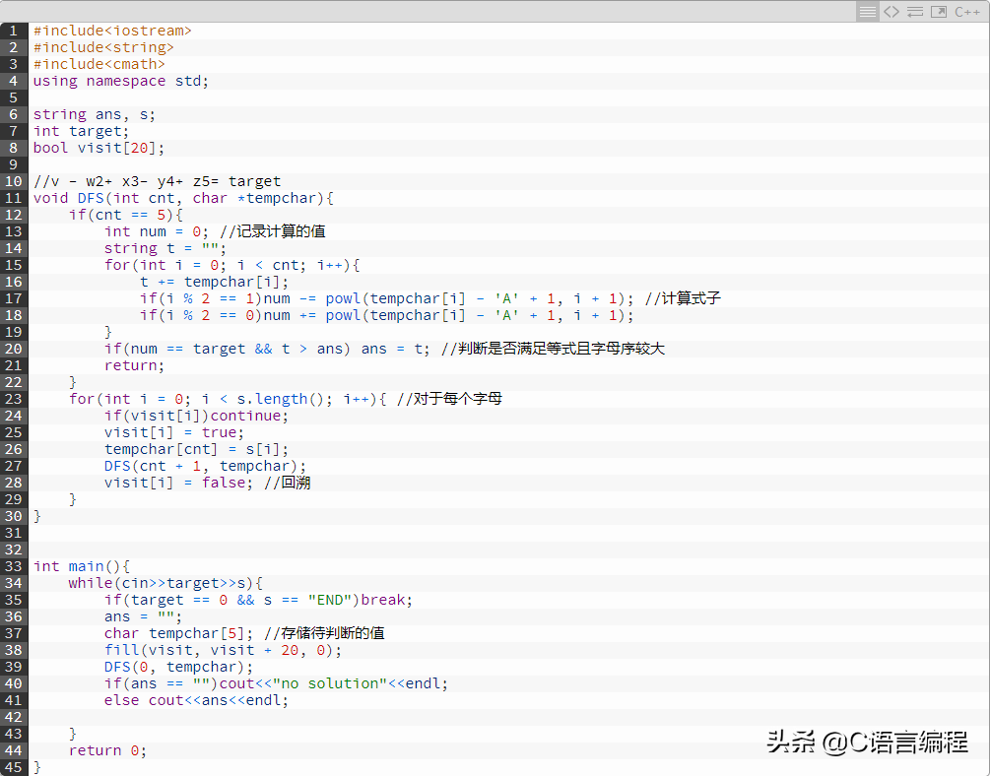Viewport: 990px width, 776px height.
Task: Open snippet in new window via expand icon
Action: [938, 11]
